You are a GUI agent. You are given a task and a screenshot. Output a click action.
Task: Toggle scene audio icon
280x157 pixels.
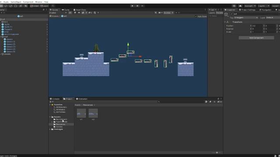tap(79, 13)
